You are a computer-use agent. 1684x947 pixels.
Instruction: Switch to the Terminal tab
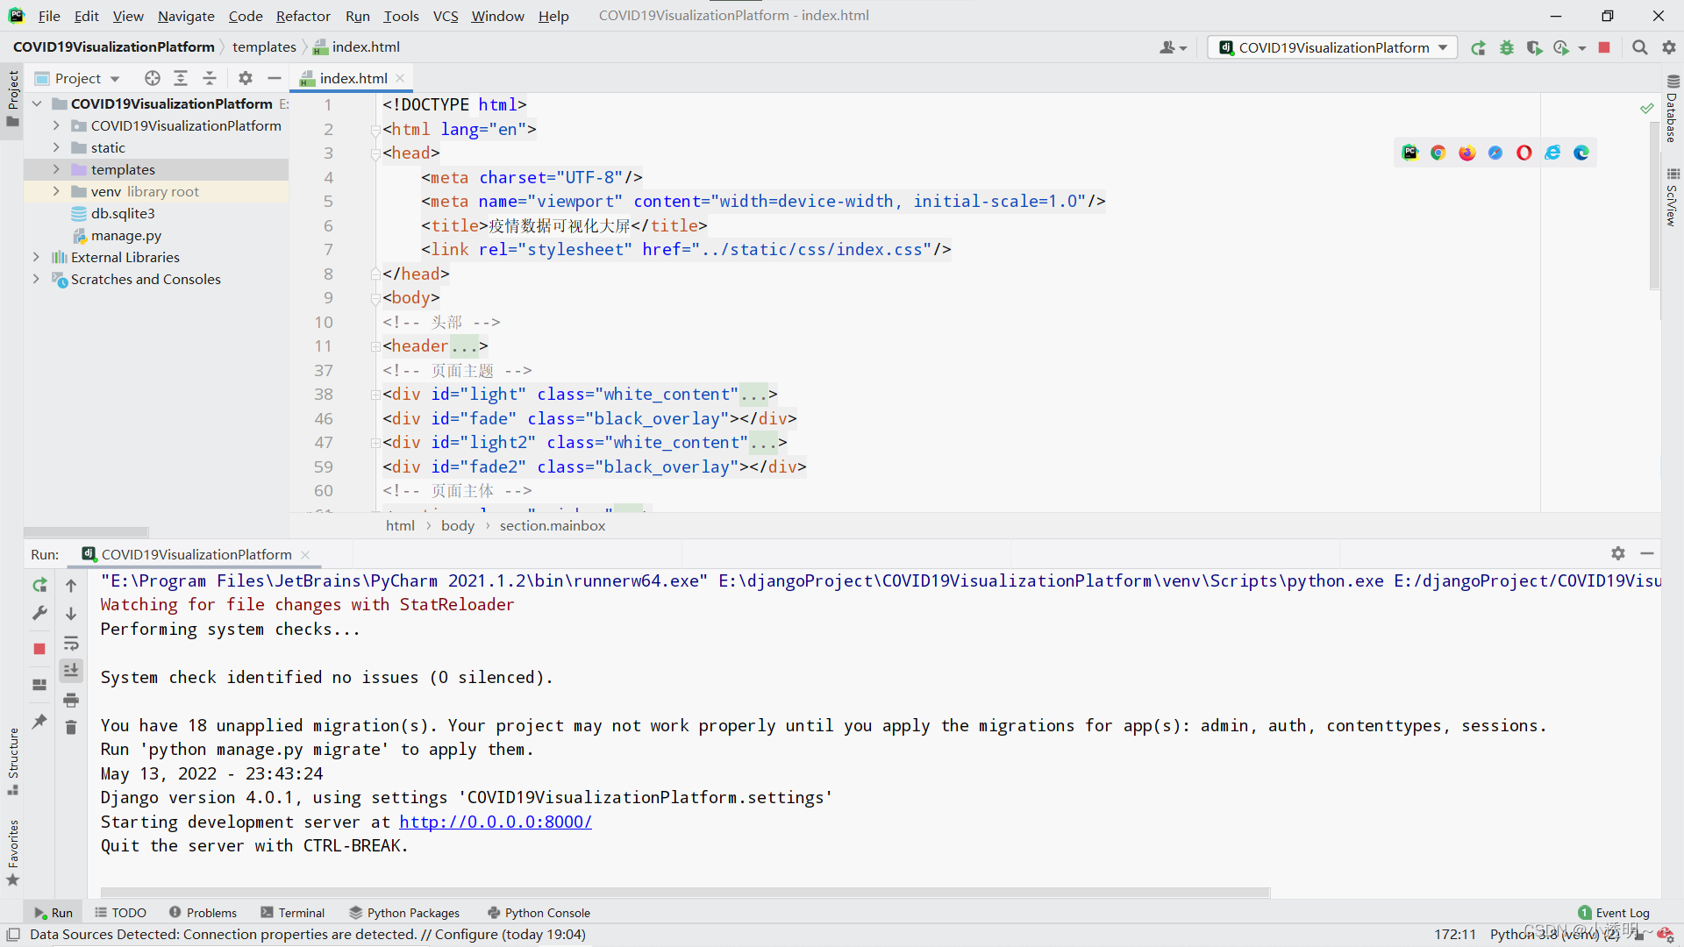(x=293, y=913)
